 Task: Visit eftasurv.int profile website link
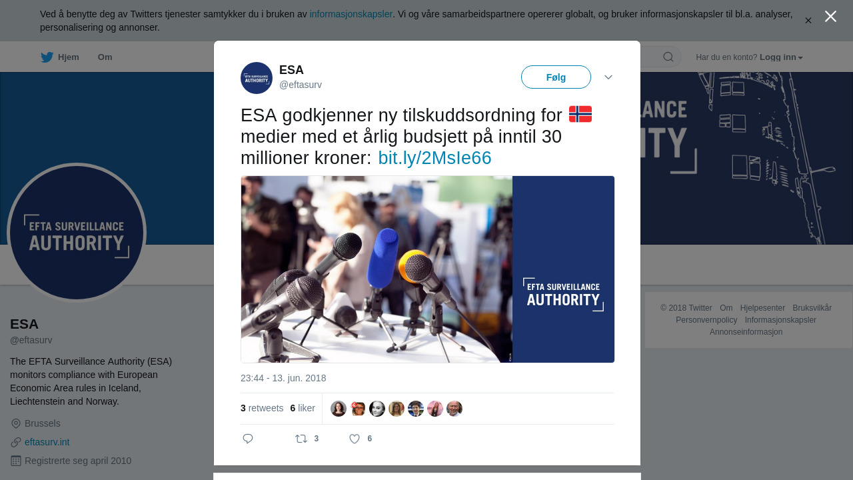(47, 442)
